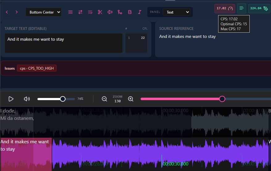The height and width of the screenshot is (171, 271).
Task: Click the green text alignment button
Action: tap(241, 8)
